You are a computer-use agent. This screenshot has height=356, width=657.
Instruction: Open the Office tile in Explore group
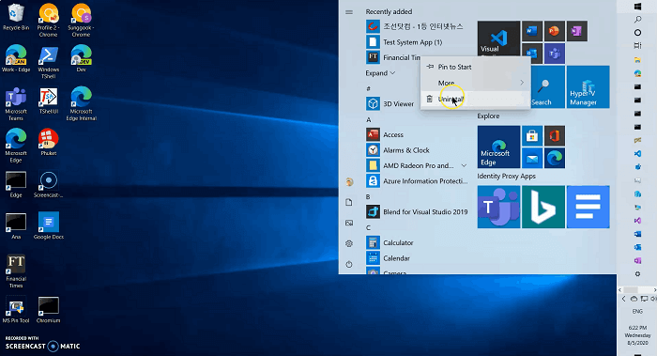click(555, 136)
